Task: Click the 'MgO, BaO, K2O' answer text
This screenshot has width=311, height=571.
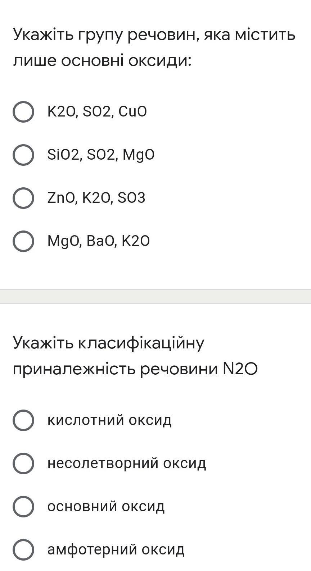Action: coord(98,241)
